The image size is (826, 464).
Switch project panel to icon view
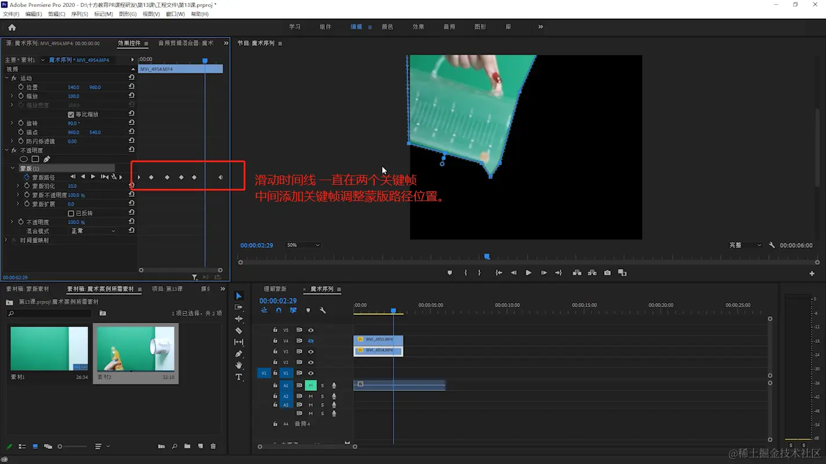[x=35, y=447]
